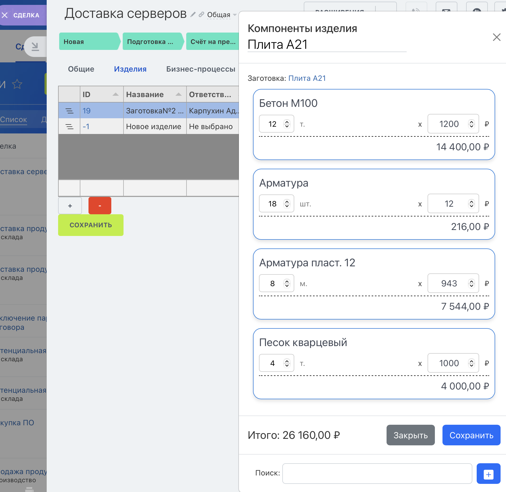Adjust Арматура price stepper arrows
This screenshot has width=506, height=492.
pos(472,204)
